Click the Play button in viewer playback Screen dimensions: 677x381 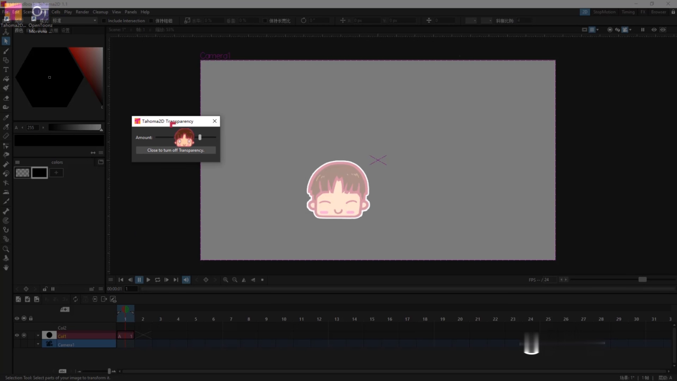[x=148, y=280]
